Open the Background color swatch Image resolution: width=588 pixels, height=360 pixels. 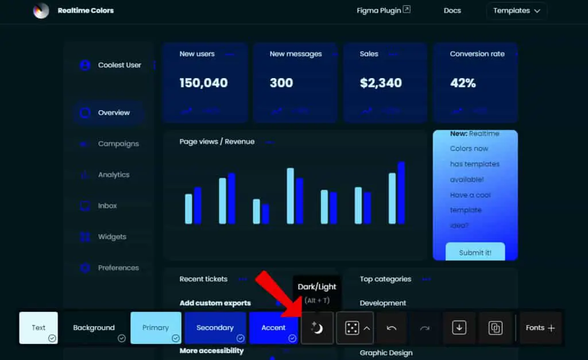click(x=94, y=328)
